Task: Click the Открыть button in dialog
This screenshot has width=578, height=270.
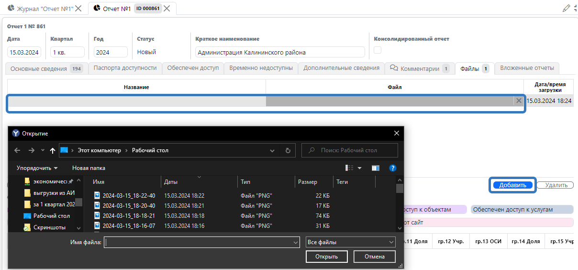Action: 326,257
